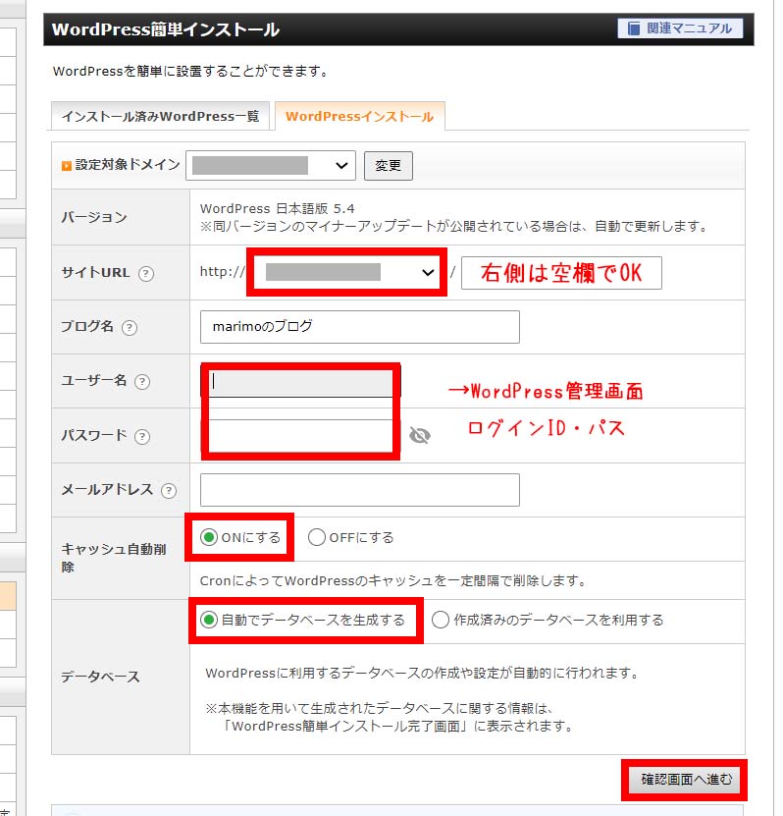Choose 作成済みのデータベースを利用する option
The image size is (783, 816).
click(x=441, y=621)
